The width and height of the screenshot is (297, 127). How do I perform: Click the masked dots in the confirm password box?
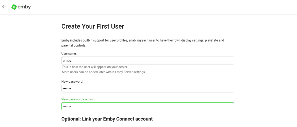pyautogui.click(x=67, y=106)
